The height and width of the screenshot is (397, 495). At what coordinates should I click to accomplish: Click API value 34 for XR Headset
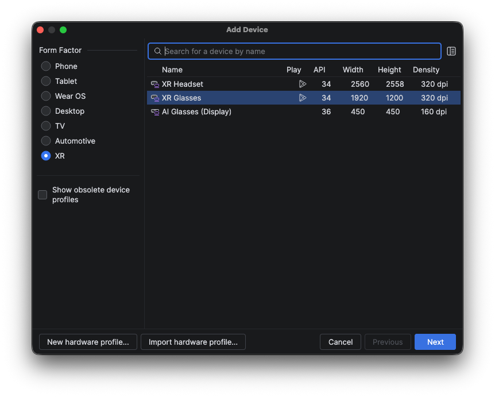[326, 84]
